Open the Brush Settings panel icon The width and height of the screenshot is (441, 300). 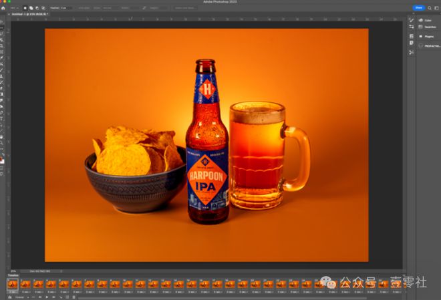click(x=411, y=20)
